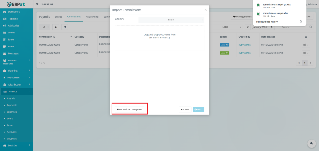Expand the Planning sidebar menu
Image resolution: width=319 pixels, height=151 pixels.
(17, 71)
